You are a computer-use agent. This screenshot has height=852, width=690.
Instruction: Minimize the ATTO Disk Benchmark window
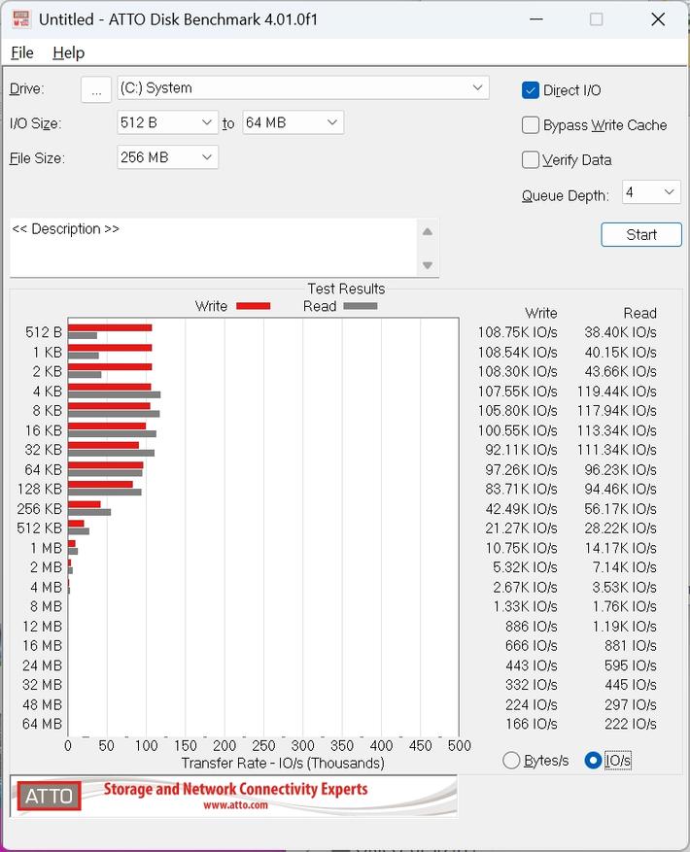[536, 19]
